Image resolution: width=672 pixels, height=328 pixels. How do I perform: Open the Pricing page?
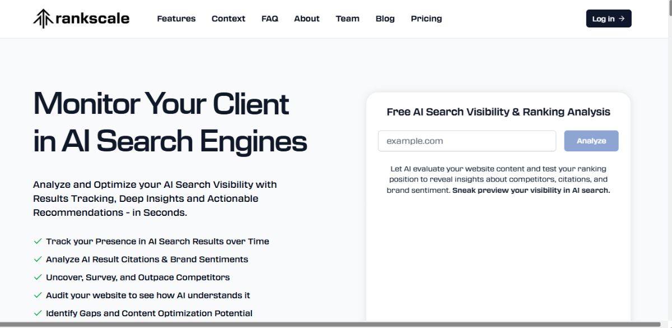coord(426,19)
